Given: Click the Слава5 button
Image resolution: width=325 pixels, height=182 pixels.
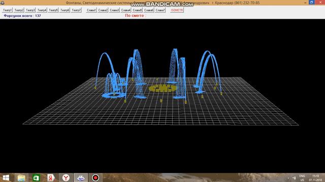Looking at the screenshot, I should pos(137,10).
